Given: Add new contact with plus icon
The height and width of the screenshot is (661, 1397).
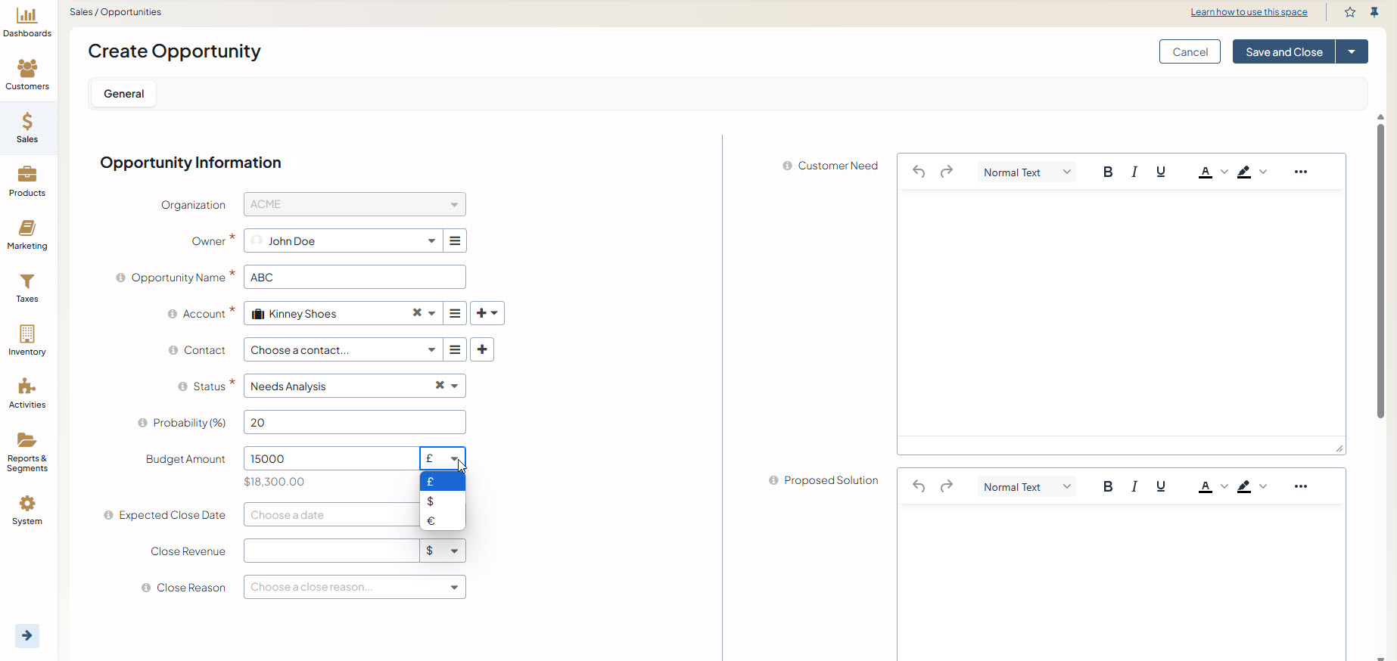Looking at the screenshot, I should (x=482, y=349).
